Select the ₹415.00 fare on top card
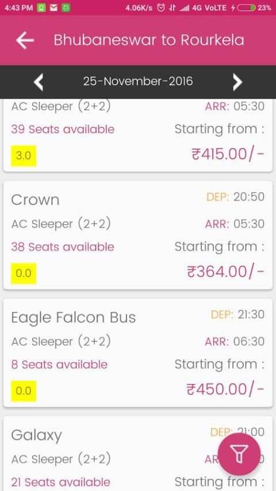The image size is (276, 491). point(228,154)
